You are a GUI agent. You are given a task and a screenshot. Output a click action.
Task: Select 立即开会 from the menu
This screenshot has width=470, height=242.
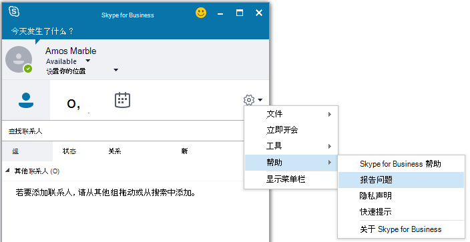pyautogui.click(x=291, y=130)
